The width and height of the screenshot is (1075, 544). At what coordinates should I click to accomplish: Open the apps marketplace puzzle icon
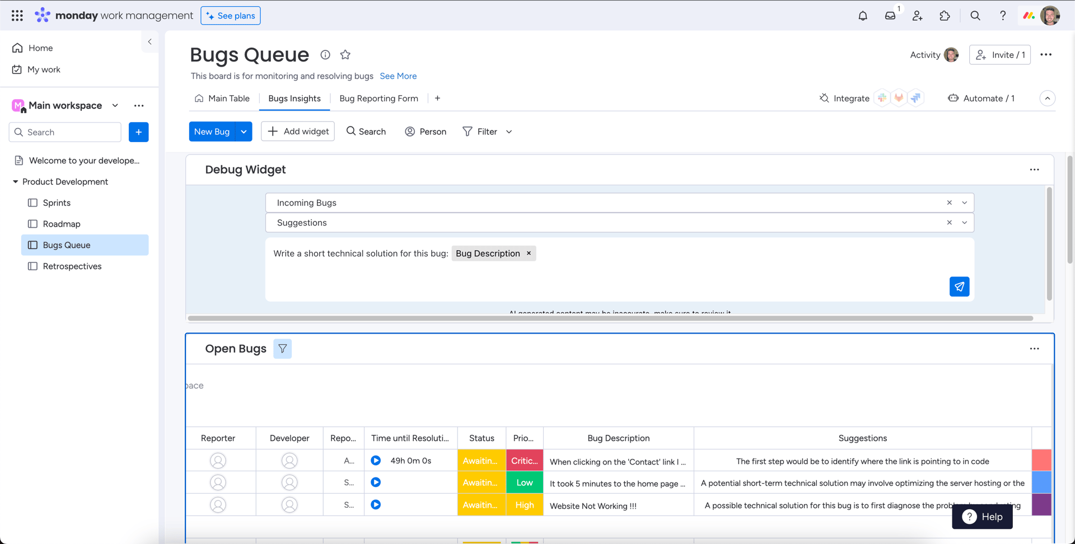tap(945, 16)
